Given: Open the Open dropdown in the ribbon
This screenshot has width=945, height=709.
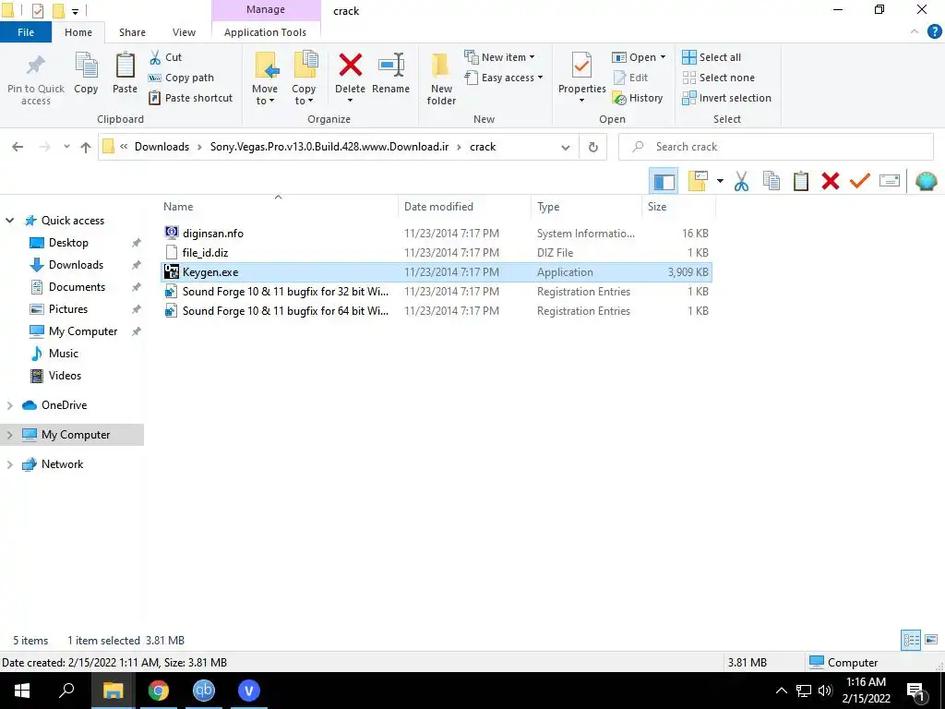Looking at the screenshot, I should click(639, 57).
